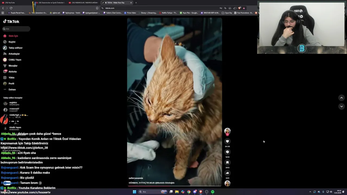Open Aktivite notifications

click(x=12, y=71)
